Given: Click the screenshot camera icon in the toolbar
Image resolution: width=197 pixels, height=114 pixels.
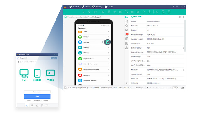Looking at the screenshot, I should click(x=132, y=12).
